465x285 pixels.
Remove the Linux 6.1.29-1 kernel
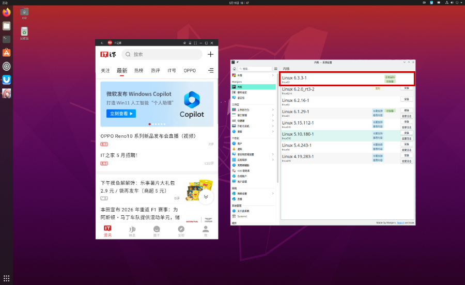[407, 110]
